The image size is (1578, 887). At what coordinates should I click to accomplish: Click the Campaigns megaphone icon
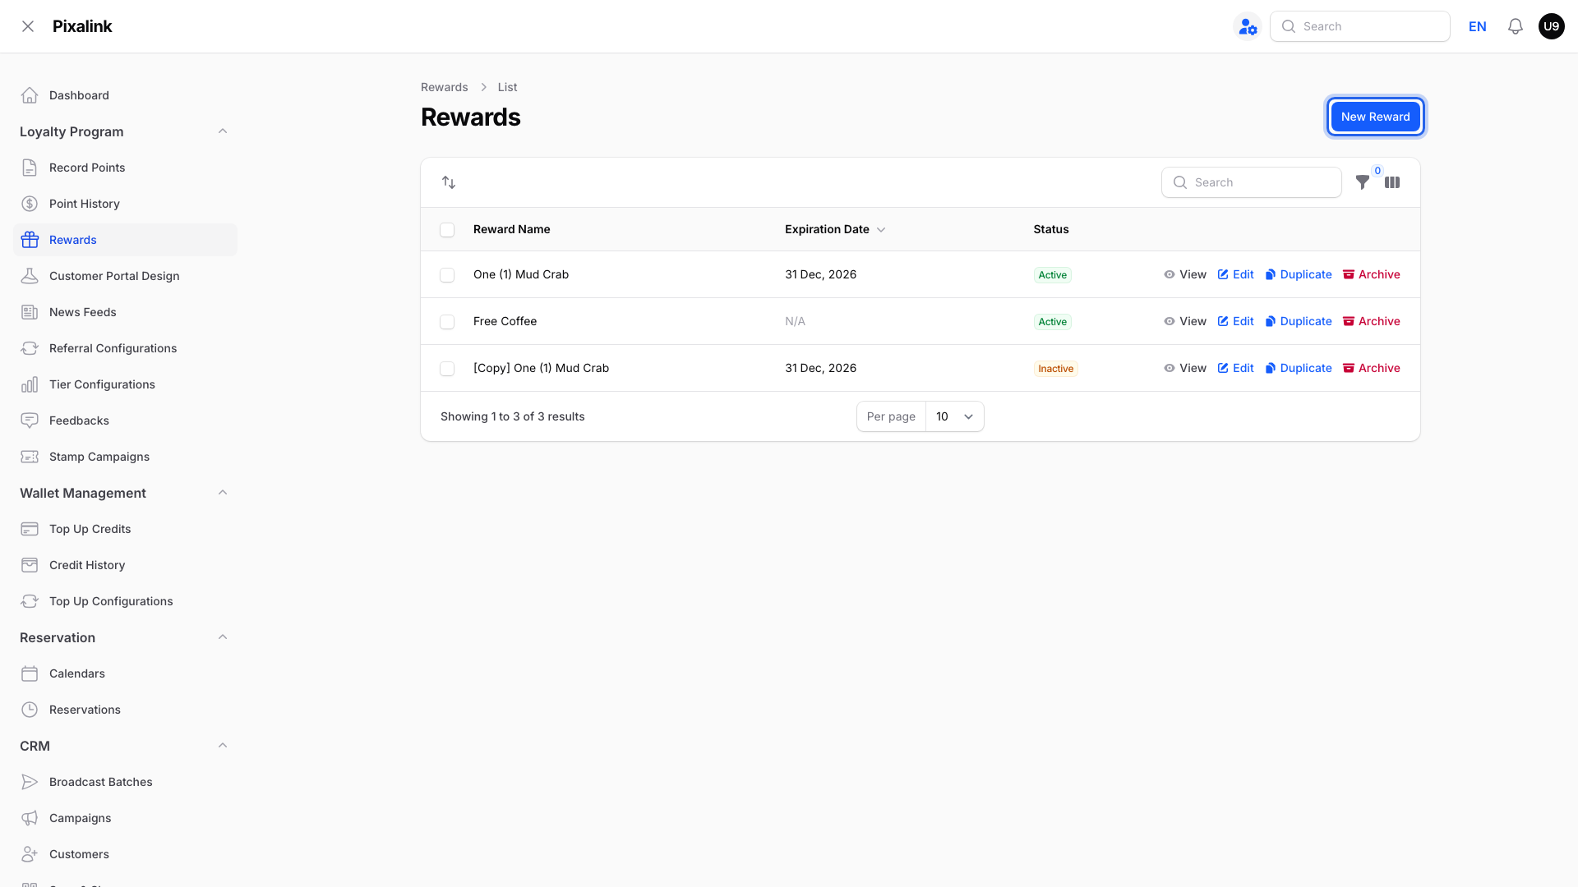[x=30, y=818]
